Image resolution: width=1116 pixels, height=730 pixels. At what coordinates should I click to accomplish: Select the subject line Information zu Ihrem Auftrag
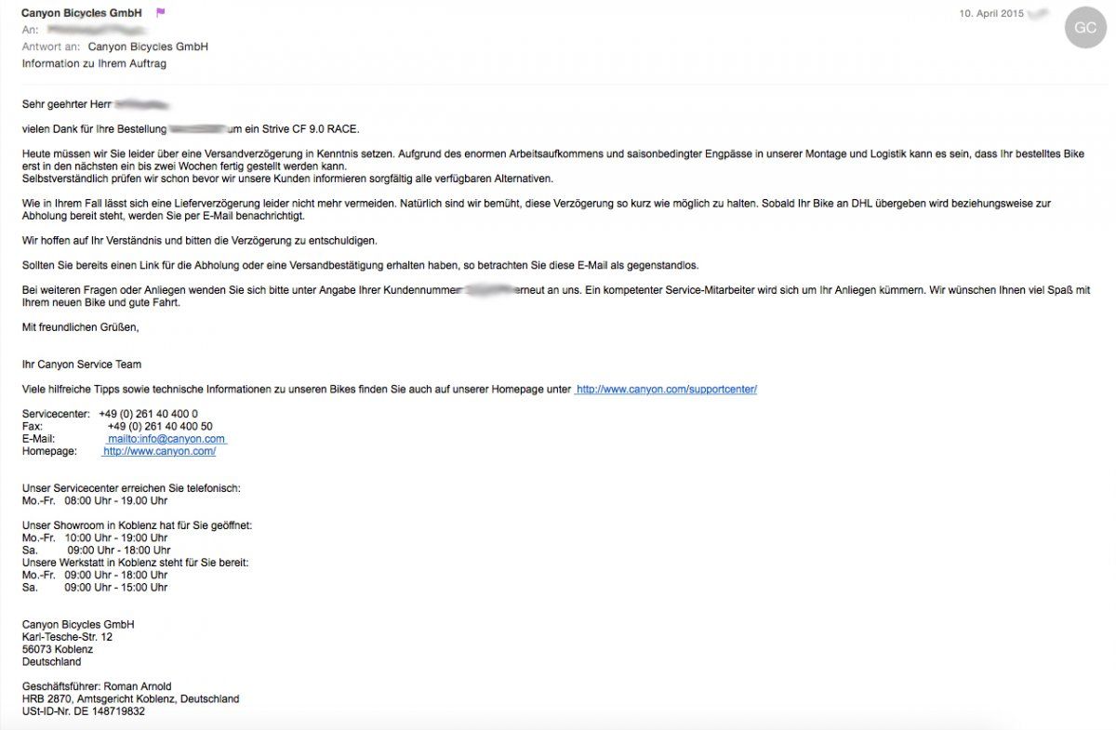(x=94, y=63)
